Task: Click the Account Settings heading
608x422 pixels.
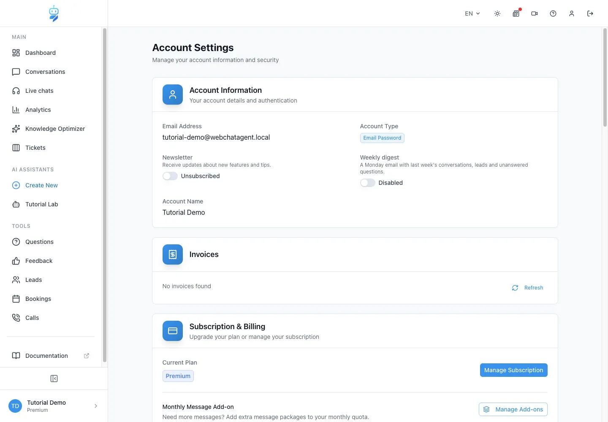Action: [193, 48]
